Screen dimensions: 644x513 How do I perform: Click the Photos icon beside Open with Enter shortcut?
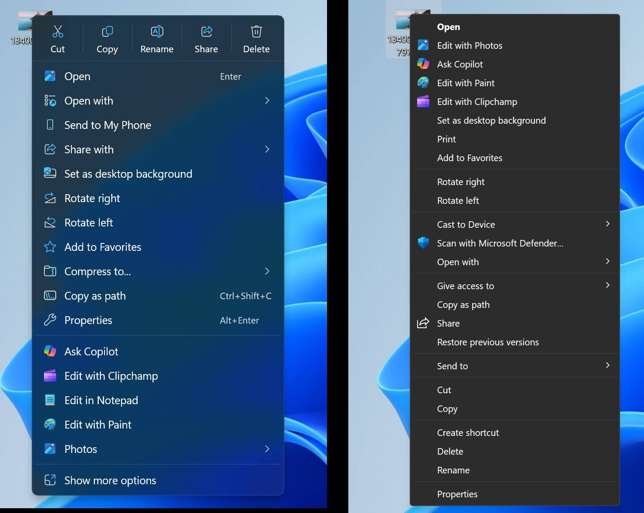pyautogui.click(x=50, y=76)
